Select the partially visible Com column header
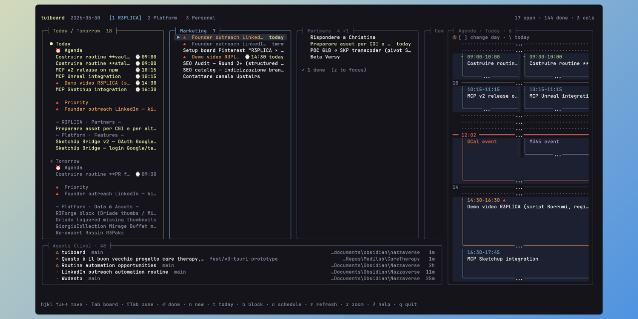638x319 pixels. click(439, 31)
